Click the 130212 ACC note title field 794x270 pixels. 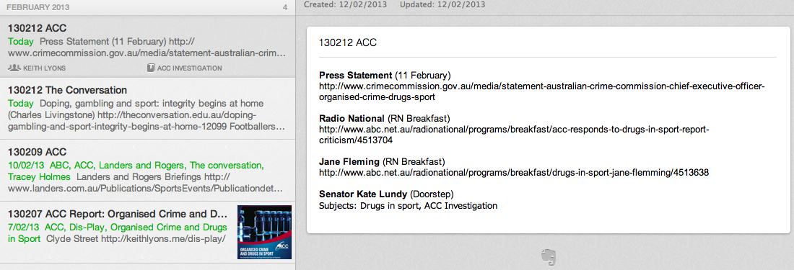pos(547,43)
